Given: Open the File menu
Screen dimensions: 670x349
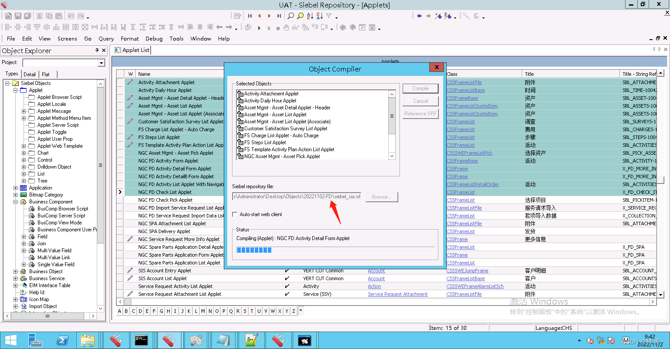Looking at the screenshot, I should [11, 39].
